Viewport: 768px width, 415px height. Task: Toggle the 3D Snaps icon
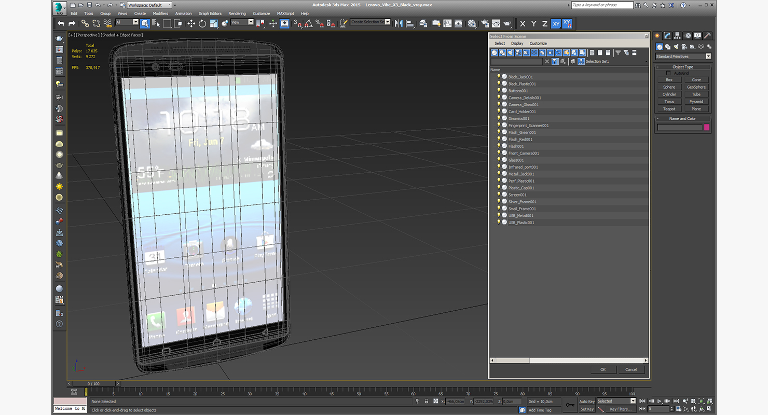297,23
